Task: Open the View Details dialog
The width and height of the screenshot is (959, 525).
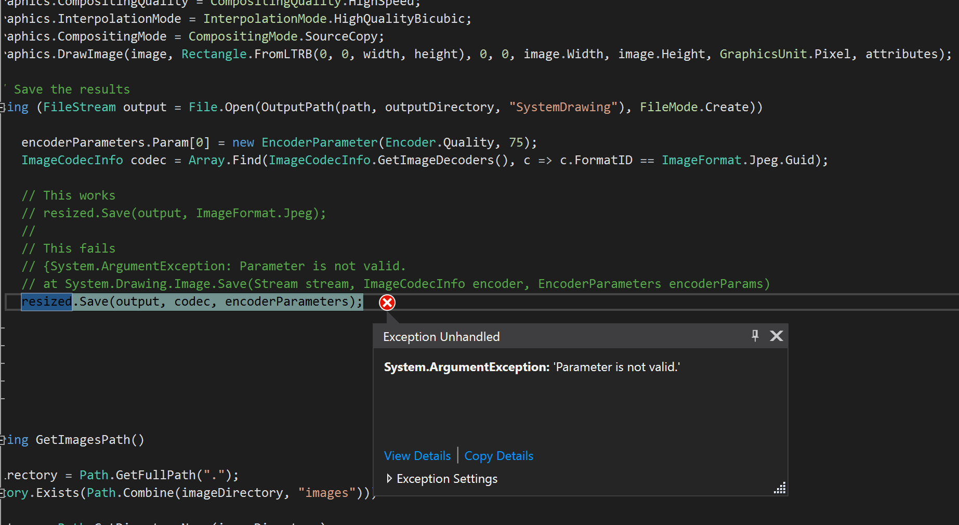Action: [x=417, y=456]
